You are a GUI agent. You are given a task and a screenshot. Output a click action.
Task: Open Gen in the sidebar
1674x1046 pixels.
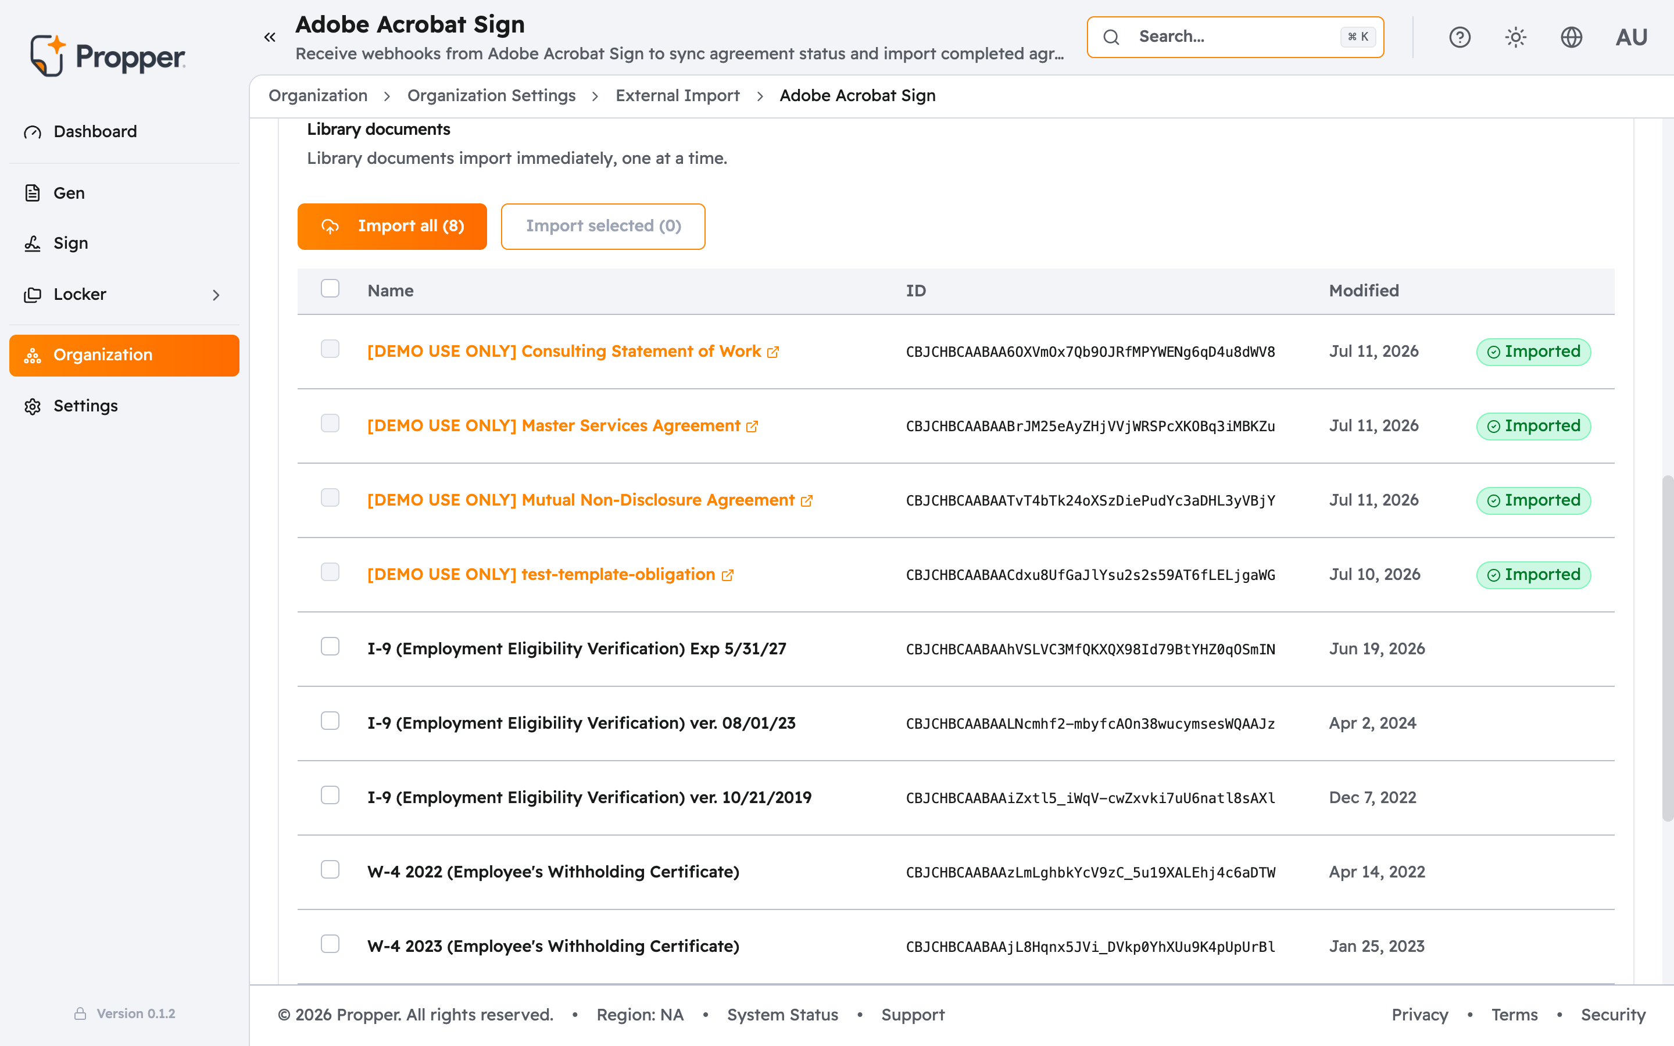pos(124,193)
